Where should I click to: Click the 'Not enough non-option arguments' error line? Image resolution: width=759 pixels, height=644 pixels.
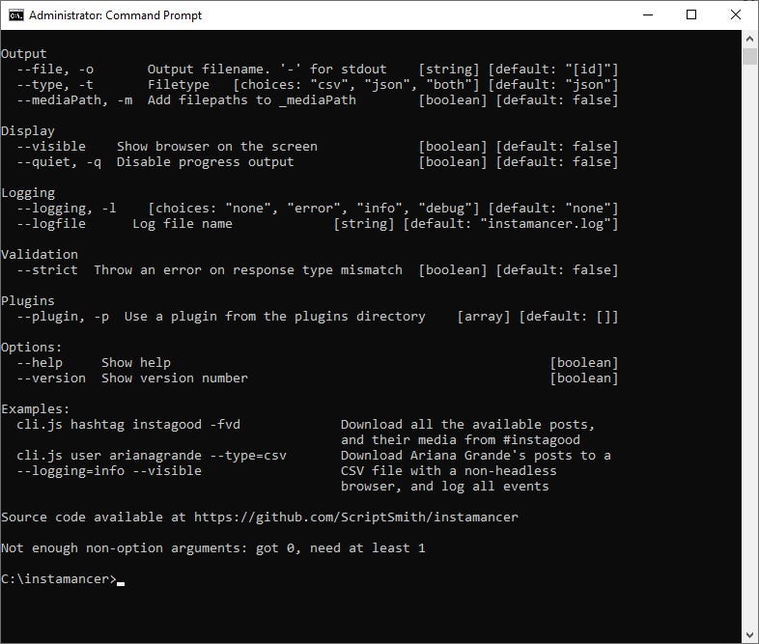pyautogui.click(x=213, y=548)
